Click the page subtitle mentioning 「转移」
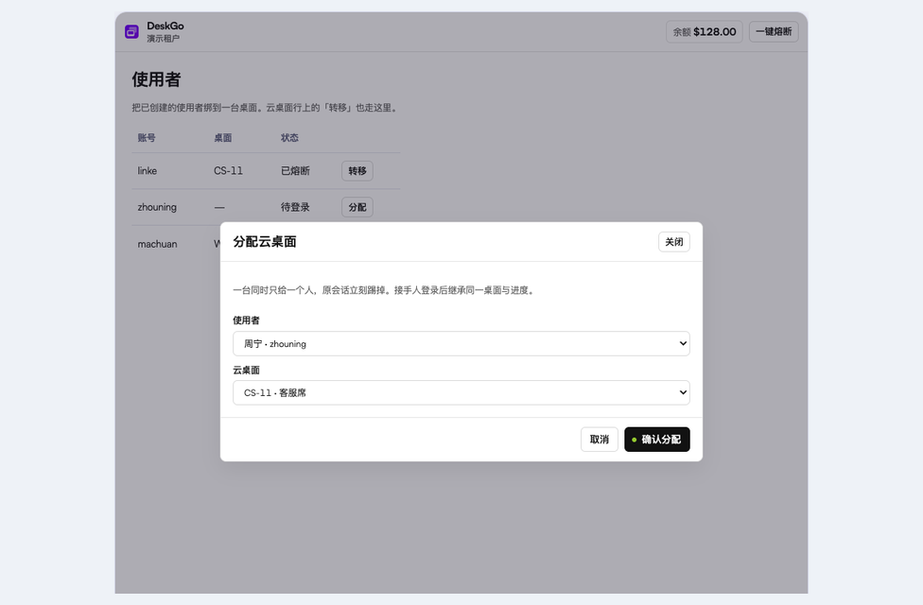The height and width of the screenshot is (605, 923). click(266, 108)
